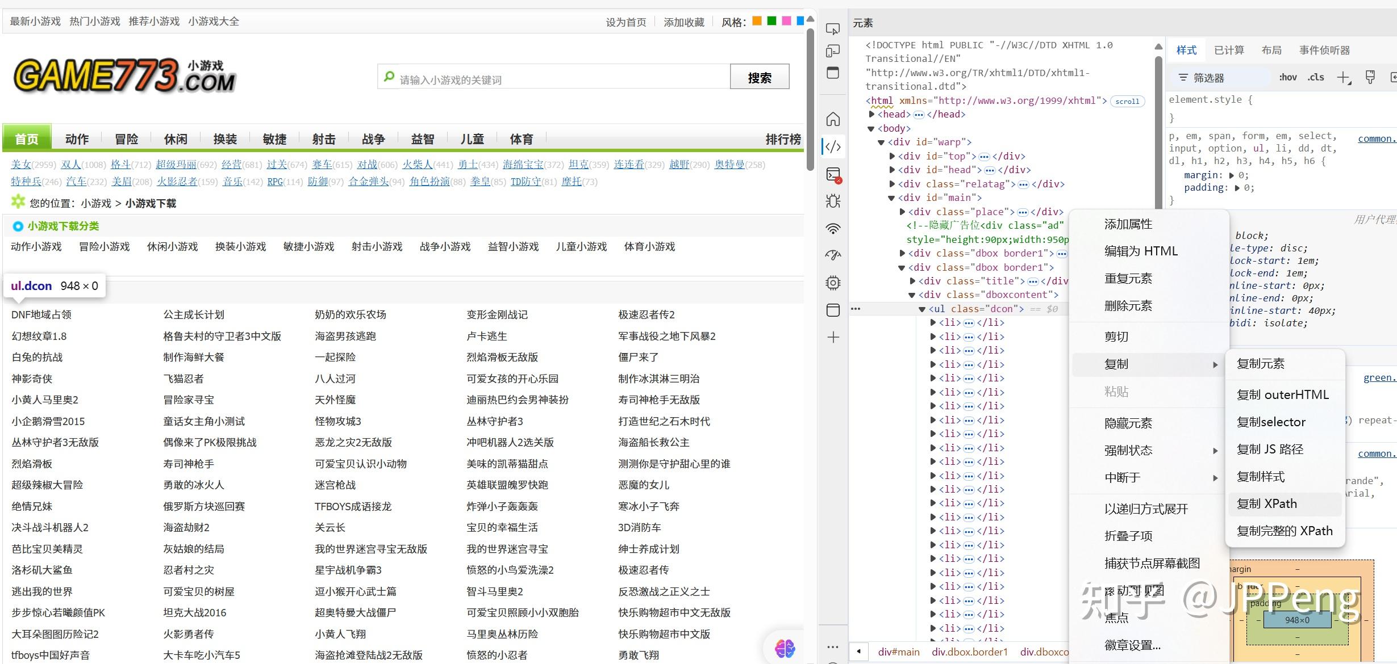Image resolution: width=1397 pixels, height=664 pixels.
Task: Switch to the 已计算 tab
Action: click(x=1228, y=51)
